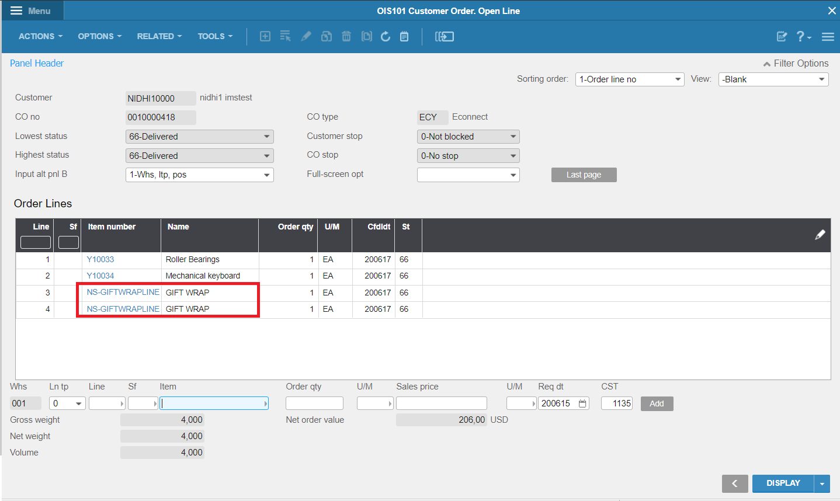Viewport: 840px width, 501px height.
Task: Click the Order qty U/M browse arrow
Action: pos(390,403)
